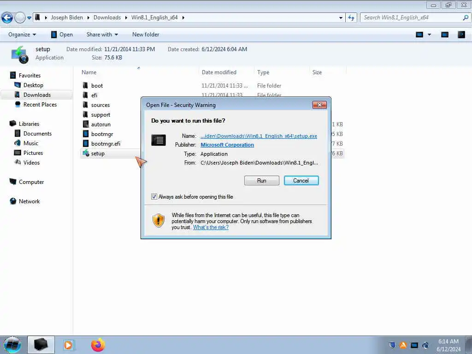Click the large setup icon in details pane
The height and width of the screenshot is (354, 472).
20,54
